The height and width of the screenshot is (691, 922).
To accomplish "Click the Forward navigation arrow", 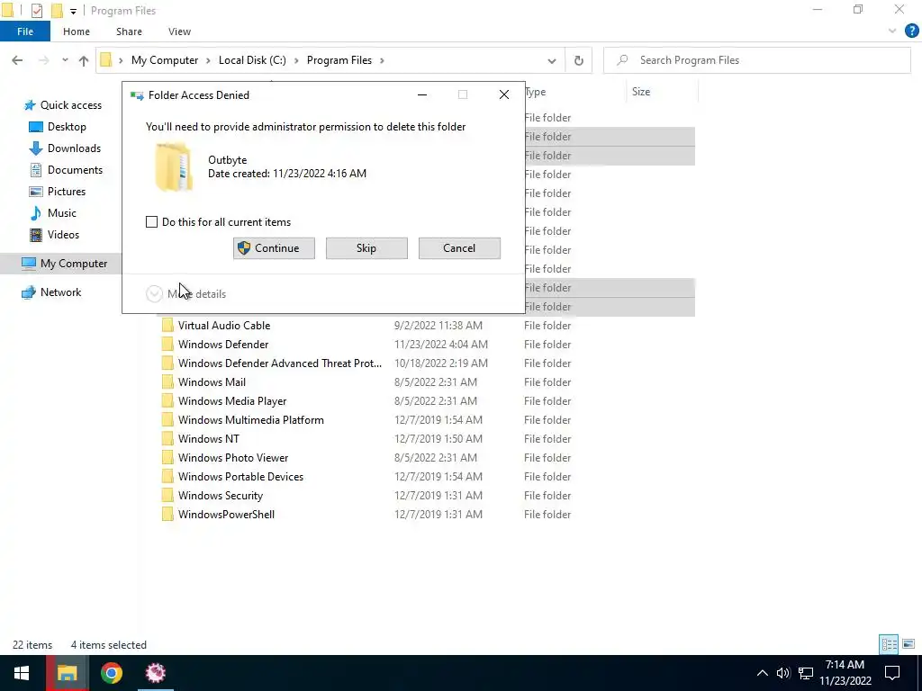I will coord(43,60).
